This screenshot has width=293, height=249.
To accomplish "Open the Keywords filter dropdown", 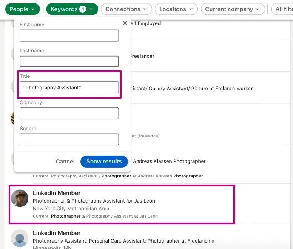I will [72, 9].
